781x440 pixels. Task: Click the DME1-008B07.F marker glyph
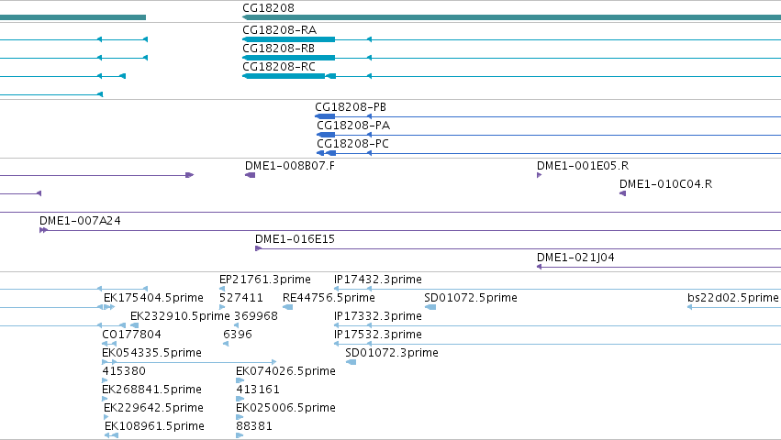pyautogui.click(x=250, y=175)
